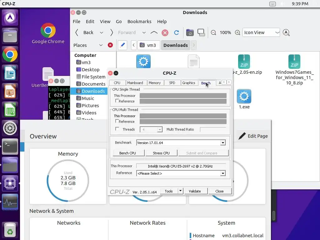
Task: Expand the Forward history dropdown
Action: (x=144, y=32)
